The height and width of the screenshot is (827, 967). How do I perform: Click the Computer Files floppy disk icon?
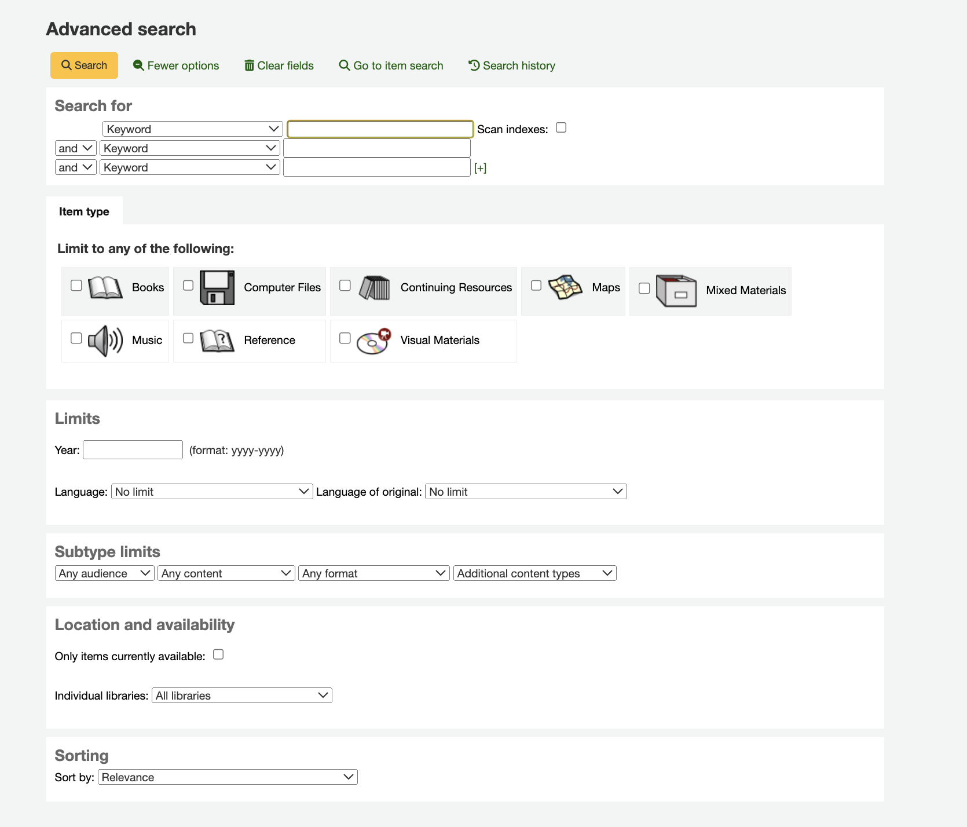click(216, 287)
